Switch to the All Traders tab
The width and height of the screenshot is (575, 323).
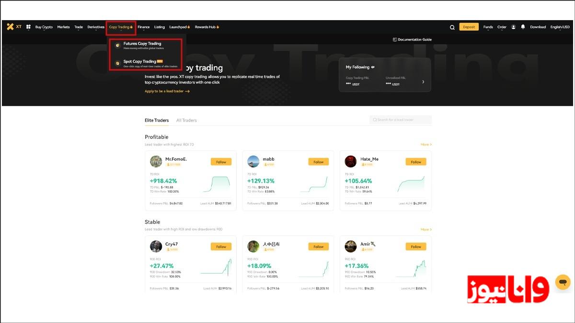186,120
